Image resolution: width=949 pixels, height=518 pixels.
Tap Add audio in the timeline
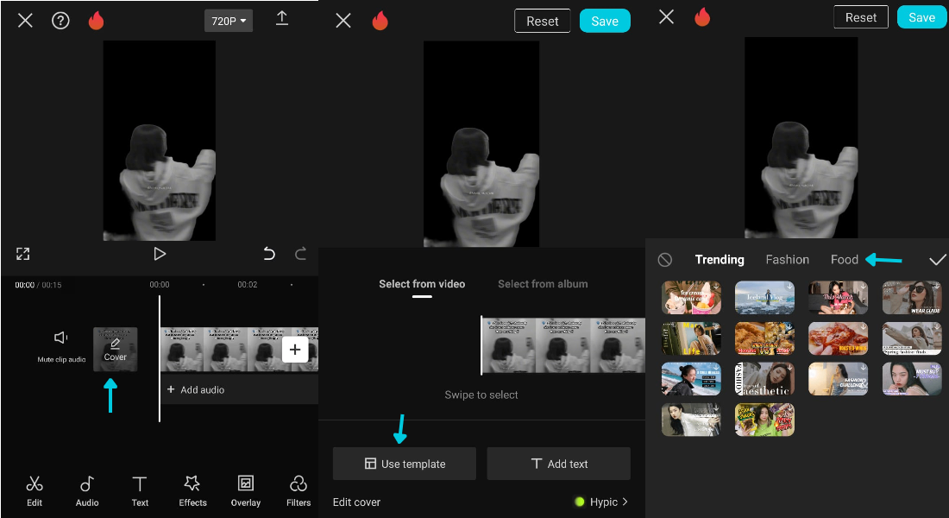point(196,389)
